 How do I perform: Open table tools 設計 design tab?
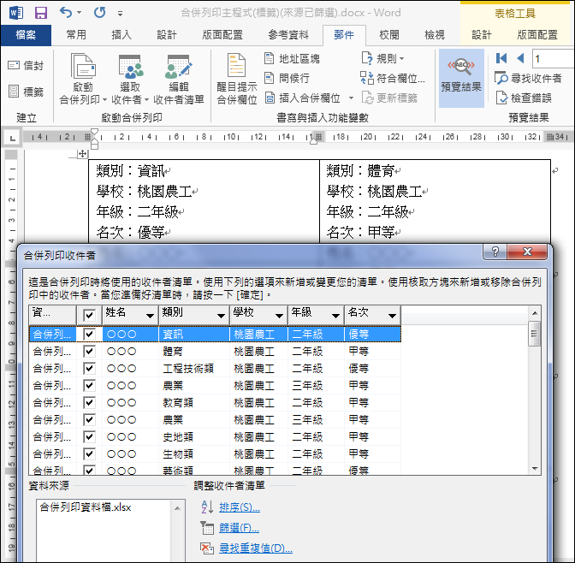[x=482, y=35]
